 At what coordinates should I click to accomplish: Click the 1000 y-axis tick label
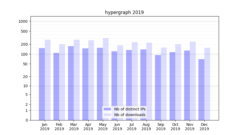point(23,21)
